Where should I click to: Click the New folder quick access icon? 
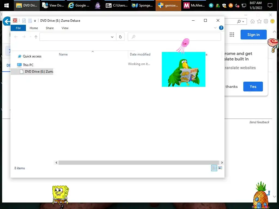[30, 21]
